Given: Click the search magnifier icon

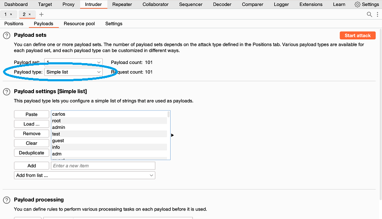Looking at the screenshot, I should tap(369, 14).
